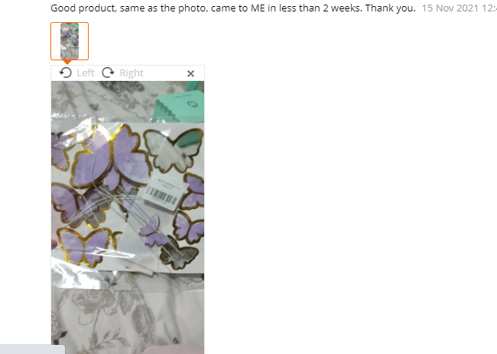This screenshot has width=497, height=354.
Task: Click the transparent gold-outlined butterfly in the photo
Action: coord(174,150)
